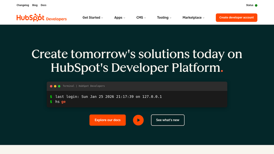The width and height of the screenshot is (274, 154).
Task: Click the red terminal window dot
Action: pos(51,86)
